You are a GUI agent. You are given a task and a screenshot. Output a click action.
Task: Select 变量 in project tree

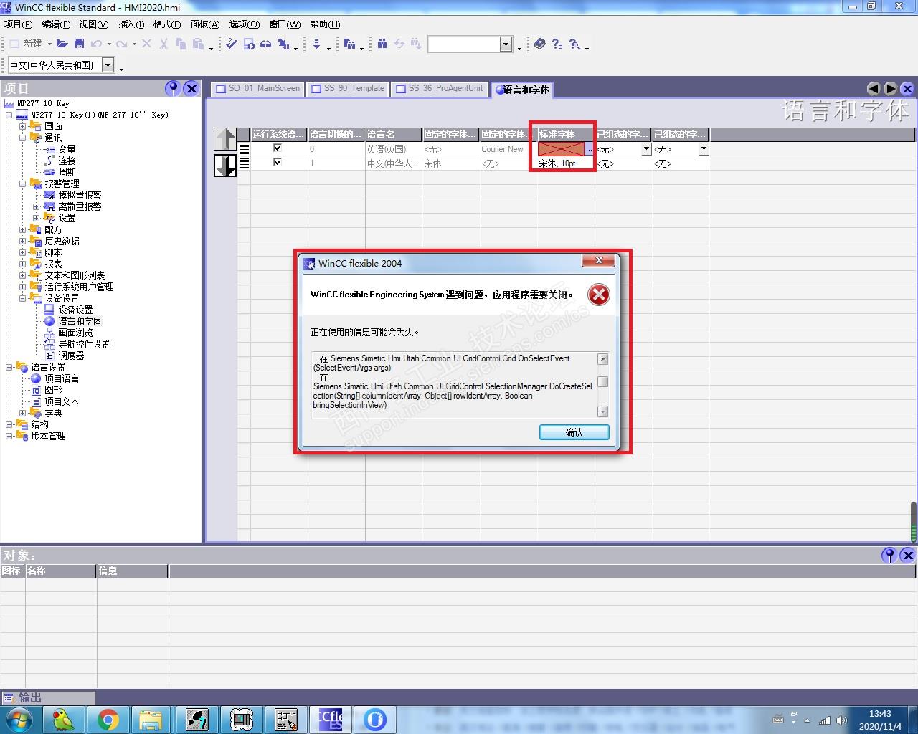click(67, 149)
